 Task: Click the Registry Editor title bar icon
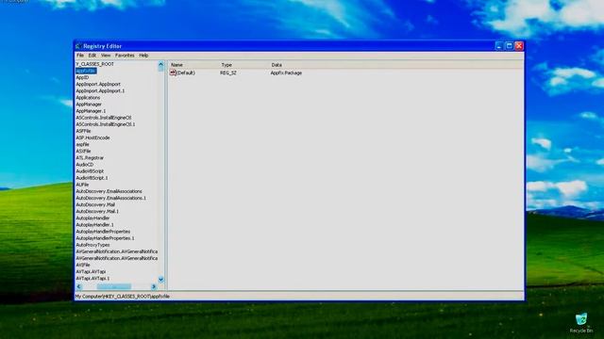click(x=78, y=46)
